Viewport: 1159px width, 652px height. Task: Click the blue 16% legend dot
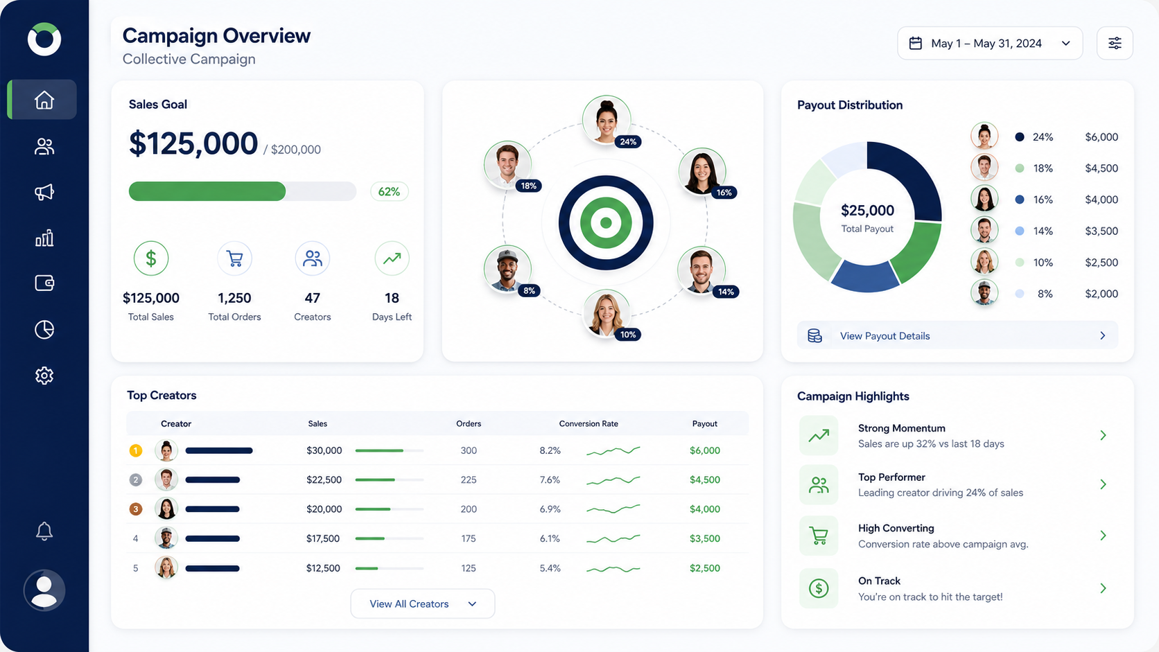point(1020,200)
